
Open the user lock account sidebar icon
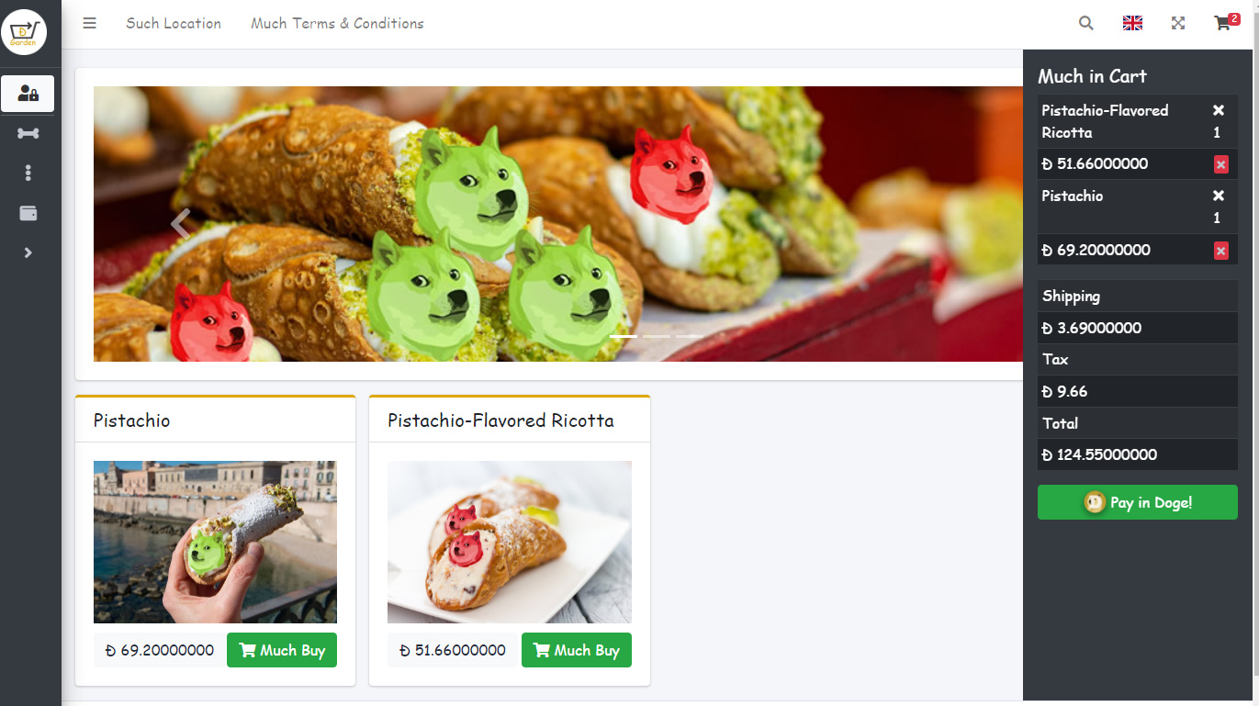tap(28, 94)
